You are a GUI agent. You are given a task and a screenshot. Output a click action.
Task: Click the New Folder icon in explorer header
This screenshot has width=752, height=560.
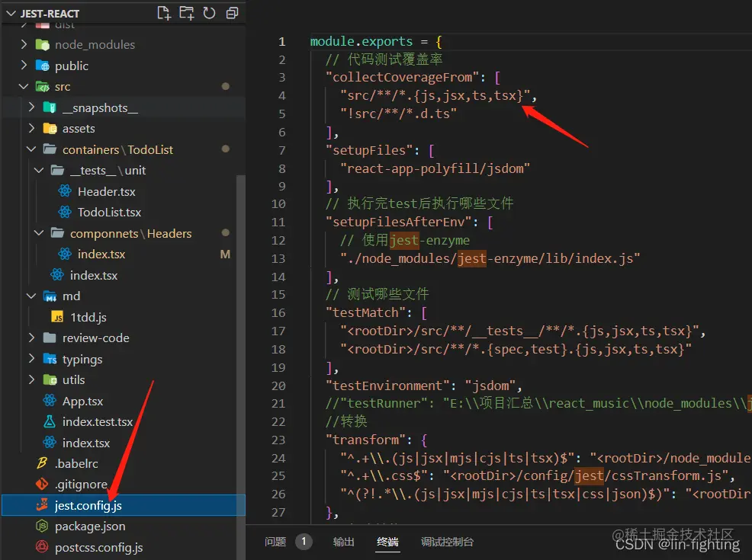tap(187, 13)
